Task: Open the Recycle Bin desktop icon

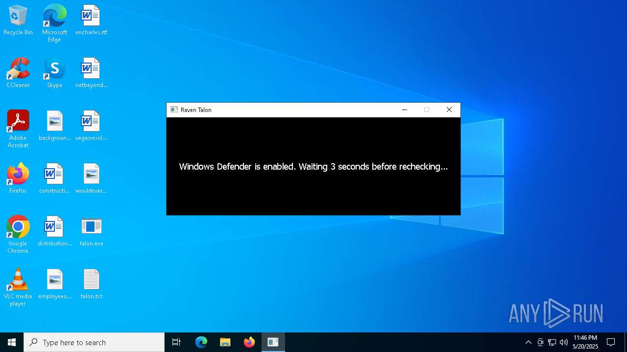Action: click(18, 20)
